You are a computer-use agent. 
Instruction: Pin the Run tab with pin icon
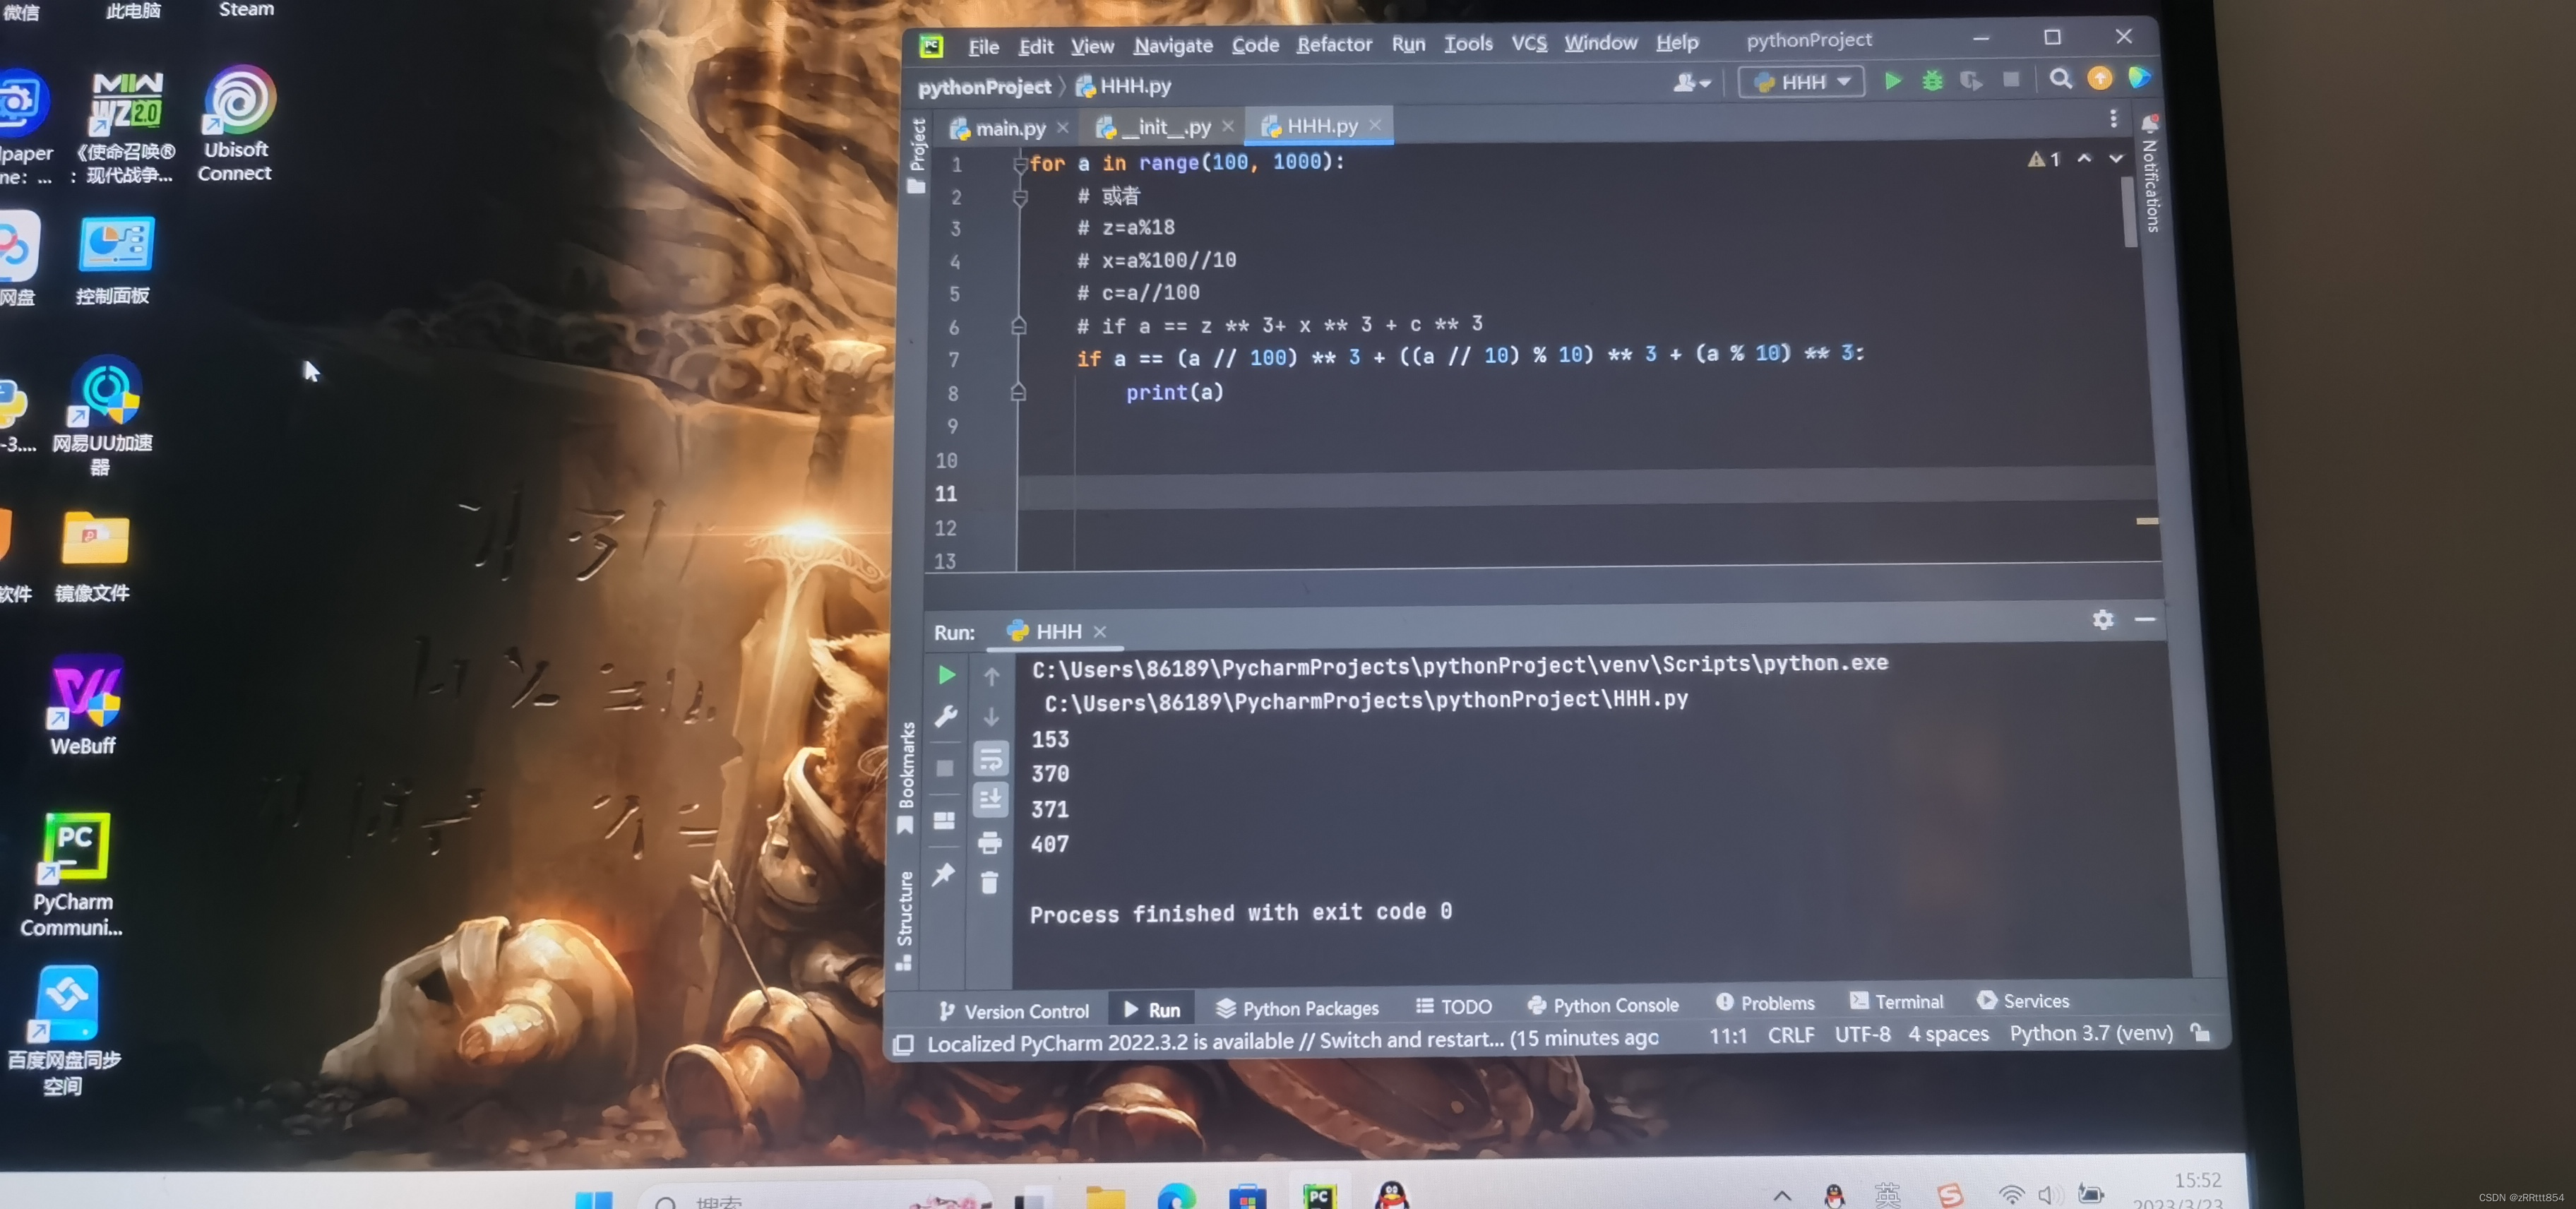click(943, 875)
